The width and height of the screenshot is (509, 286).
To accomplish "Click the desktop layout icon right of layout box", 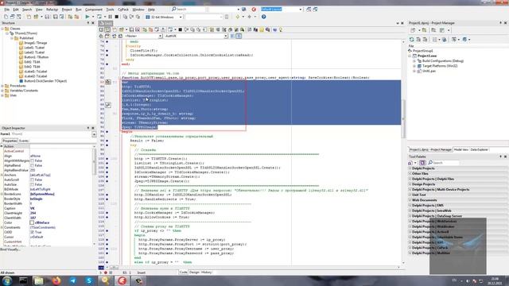I will tap(309, 10).
